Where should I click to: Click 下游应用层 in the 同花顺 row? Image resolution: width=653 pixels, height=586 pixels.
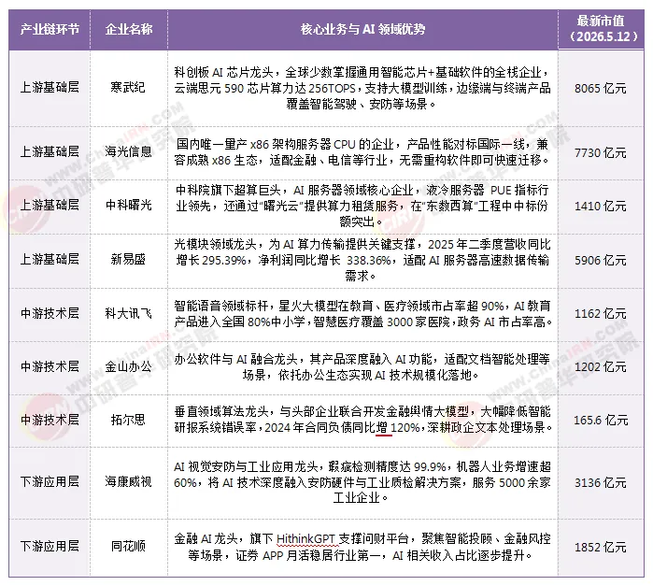pyautogui.click(x=50, y=546)
